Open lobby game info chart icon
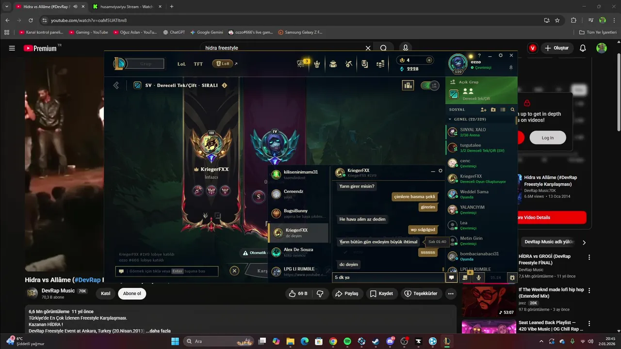The height and width of the screenshot is (349, 621). click(408, 85)
